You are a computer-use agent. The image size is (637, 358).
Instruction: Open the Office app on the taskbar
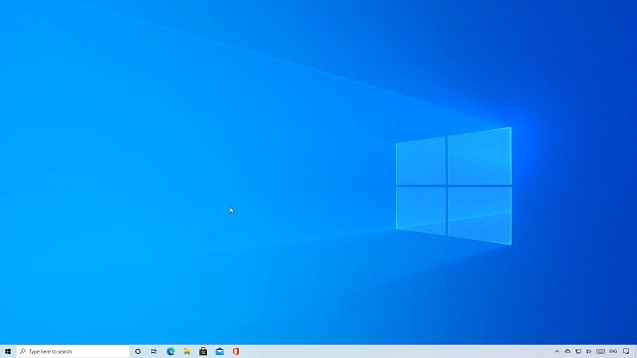pos(236,351)
